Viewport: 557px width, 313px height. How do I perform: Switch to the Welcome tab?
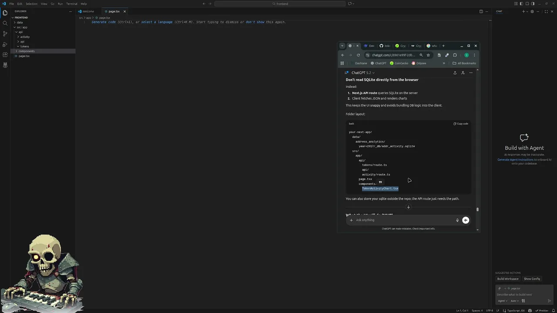[87, 11]
